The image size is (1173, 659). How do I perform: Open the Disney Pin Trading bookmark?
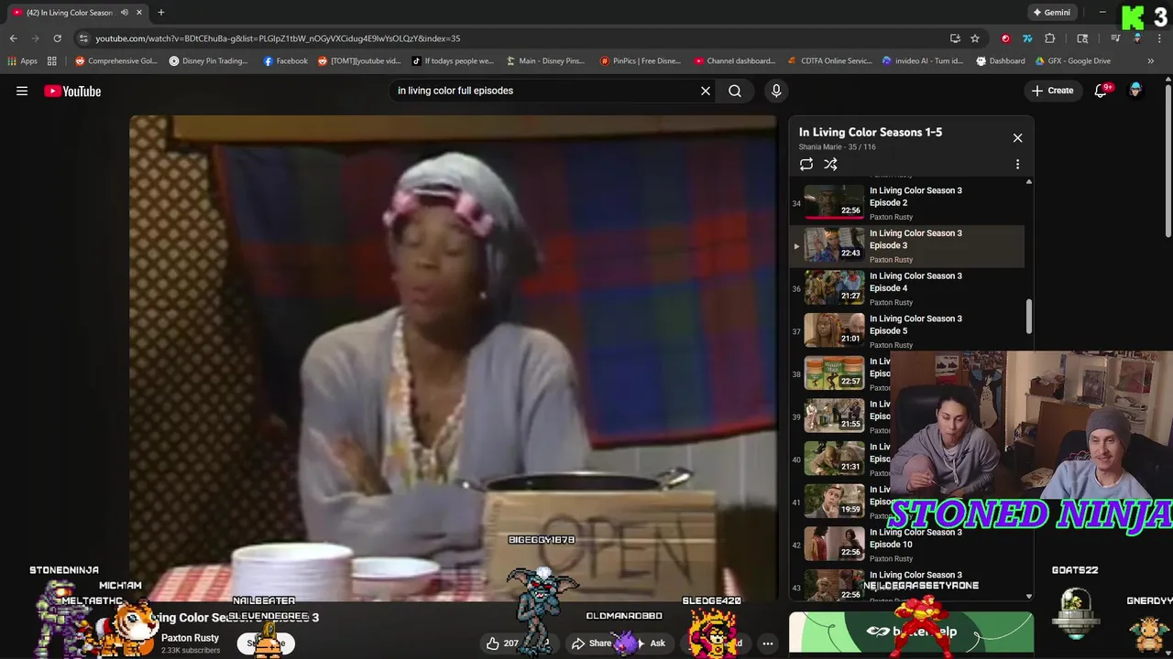208,61
